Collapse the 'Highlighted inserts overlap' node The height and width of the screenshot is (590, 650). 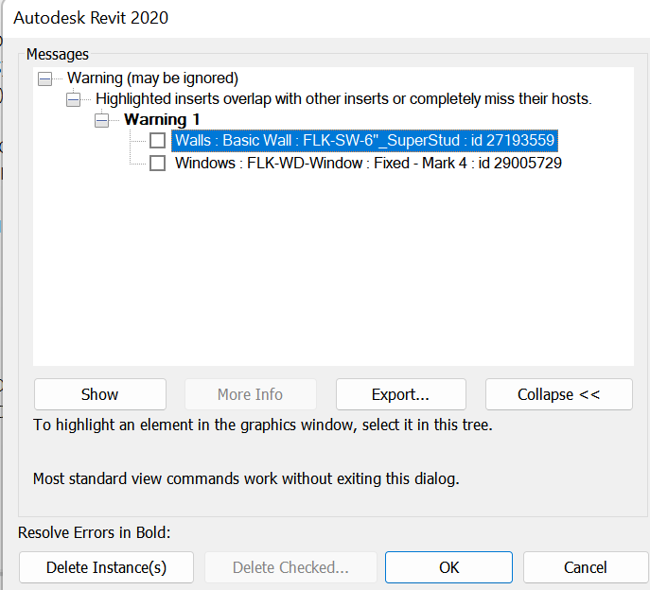point(74,99)
